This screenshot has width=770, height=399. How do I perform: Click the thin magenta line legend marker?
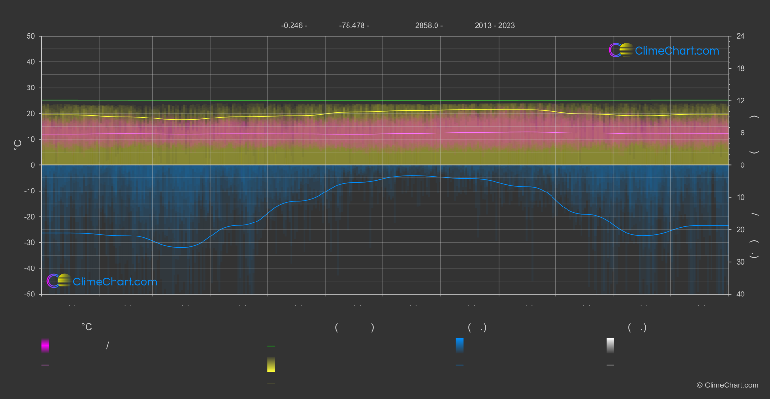click(45, 365)
